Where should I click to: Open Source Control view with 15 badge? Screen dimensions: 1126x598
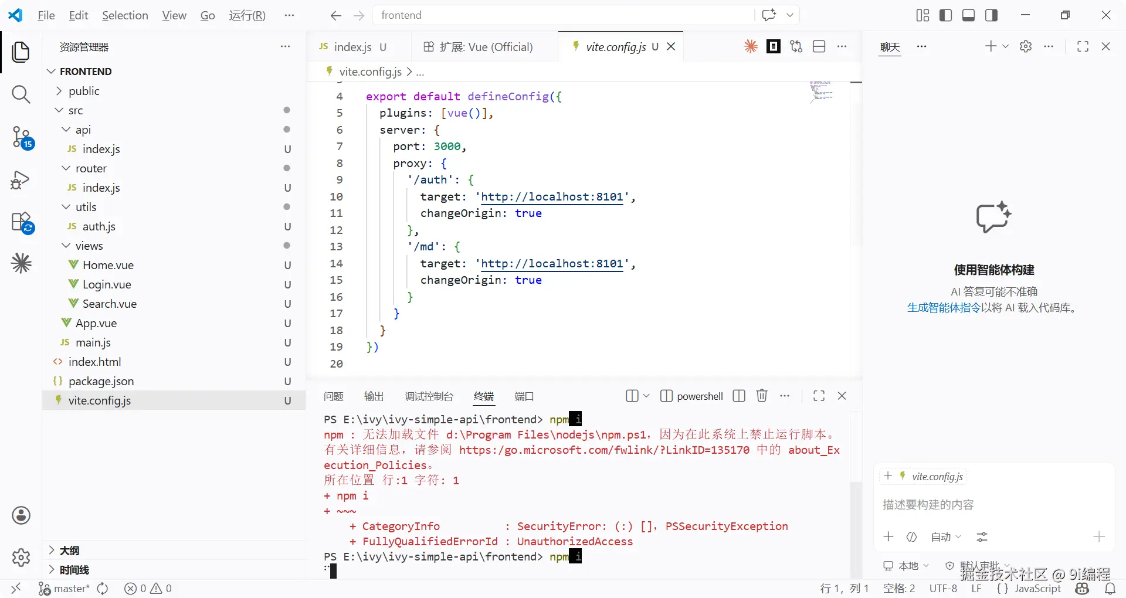[x=22, y=138]
